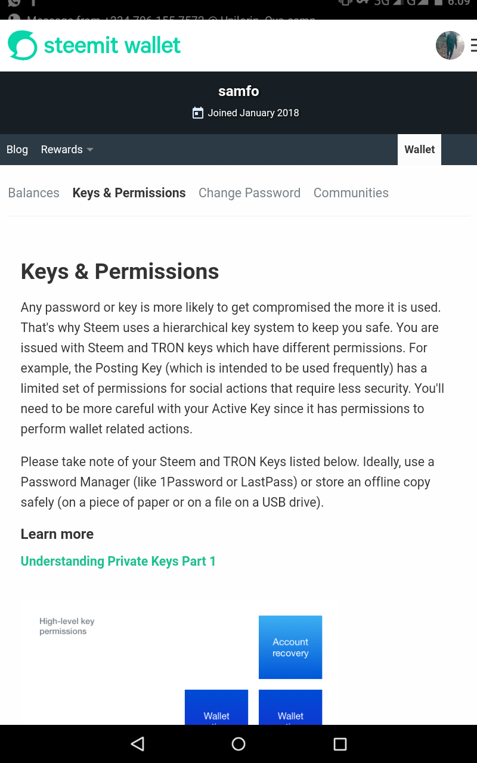This screenshot has width=477, height=763.
Task: Select the Wallet tab
Action: 420,150
